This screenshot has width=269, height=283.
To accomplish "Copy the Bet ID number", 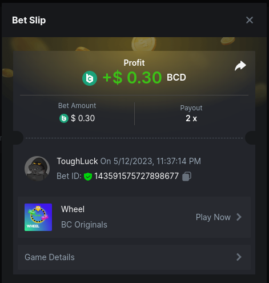I will [187, 176].
